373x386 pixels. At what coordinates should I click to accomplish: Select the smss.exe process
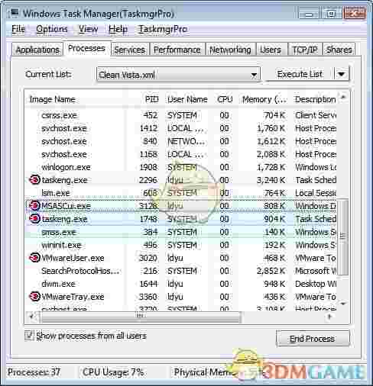pyautogui.click(x=181, y=232)
